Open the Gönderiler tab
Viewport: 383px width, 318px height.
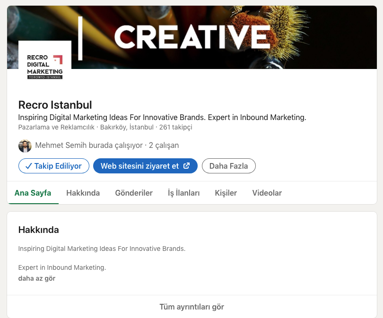pyautogui.click(x=134, y=193)
